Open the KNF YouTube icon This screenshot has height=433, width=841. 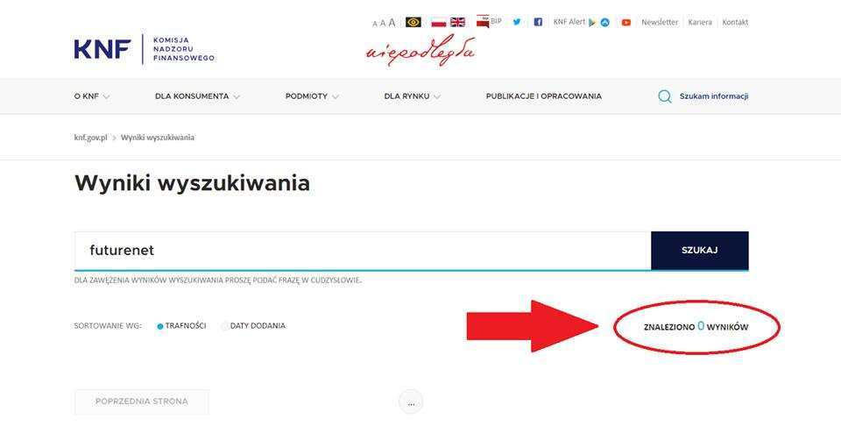(625, 23)
